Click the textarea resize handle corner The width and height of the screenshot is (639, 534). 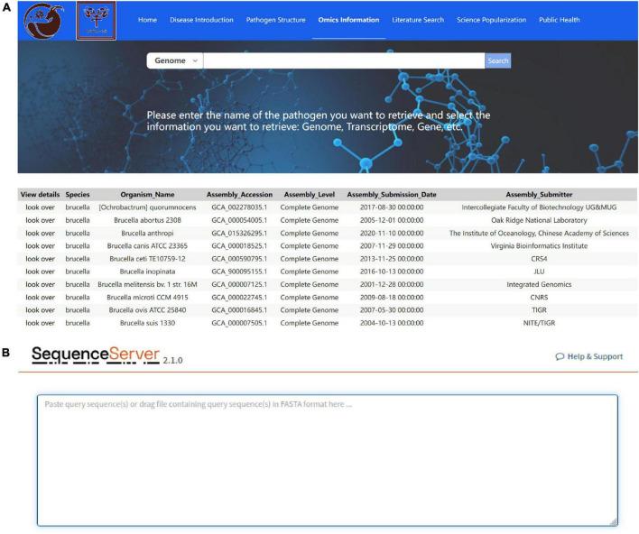(x=614, y=521)
